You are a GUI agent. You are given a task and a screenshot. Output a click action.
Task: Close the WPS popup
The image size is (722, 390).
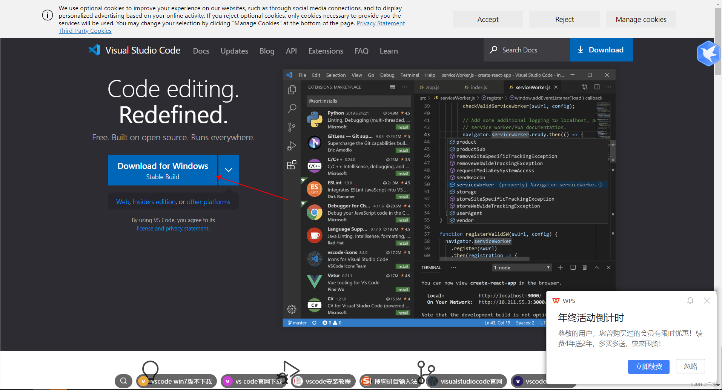pos(707,301)
